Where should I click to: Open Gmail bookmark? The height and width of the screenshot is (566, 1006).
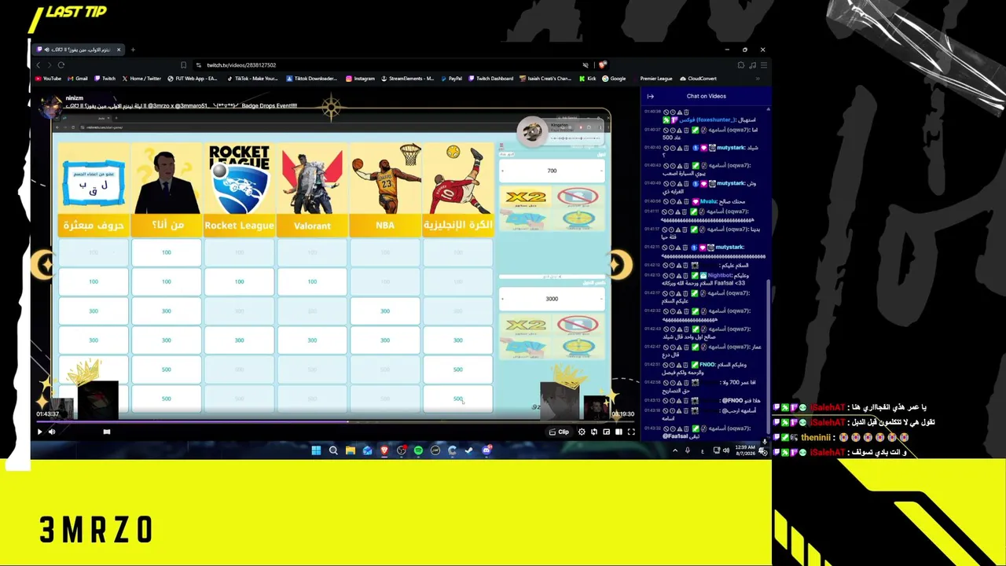click(x=77, y=79)
